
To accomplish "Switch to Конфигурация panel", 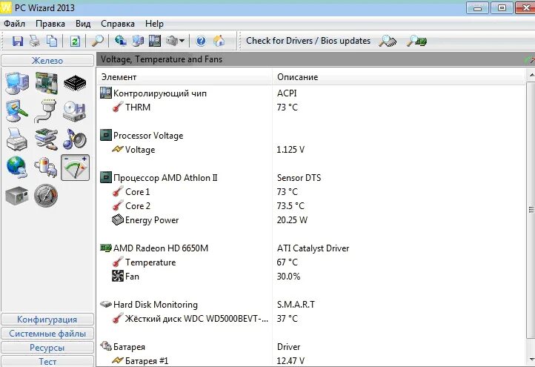I will [47, 320].
